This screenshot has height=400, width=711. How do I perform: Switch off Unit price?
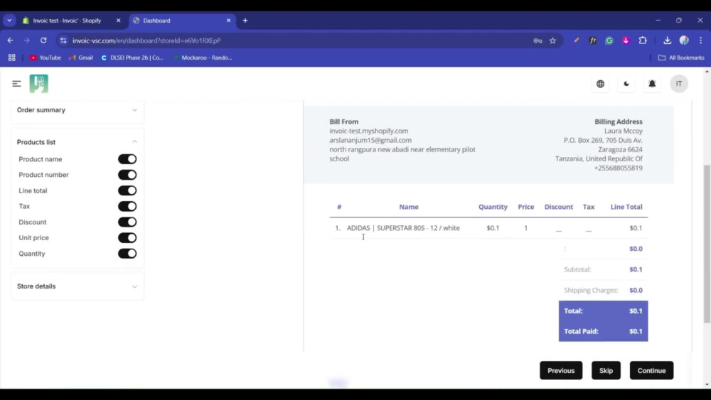(x=127, y=238)
